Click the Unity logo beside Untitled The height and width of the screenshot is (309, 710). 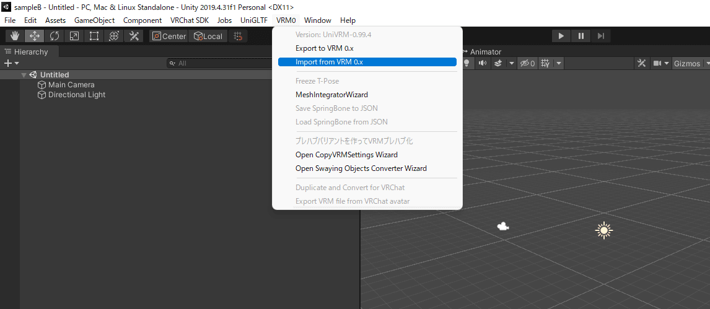click(33, 75)
